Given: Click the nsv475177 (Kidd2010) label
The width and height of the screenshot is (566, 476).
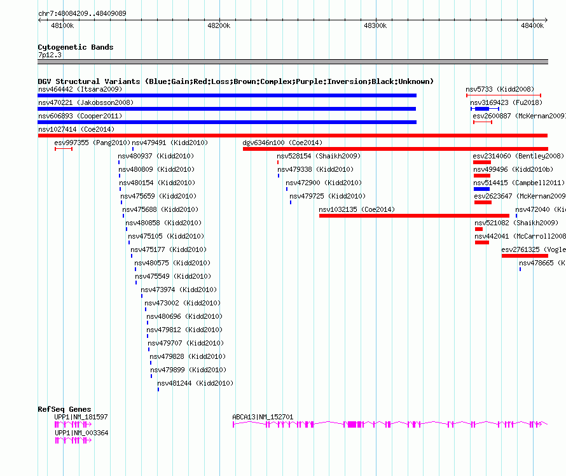Looking at the screenshot, I should click(169, 249).
